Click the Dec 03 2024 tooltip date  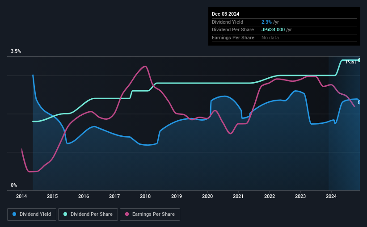point(225,14)
